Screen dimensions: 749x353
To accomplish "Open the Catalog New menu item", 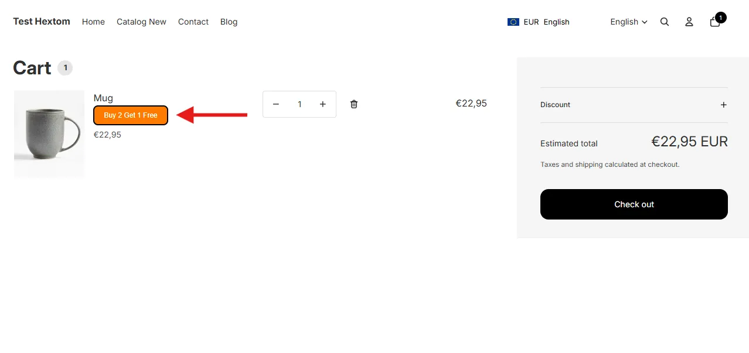I will [x=141, y=22].
